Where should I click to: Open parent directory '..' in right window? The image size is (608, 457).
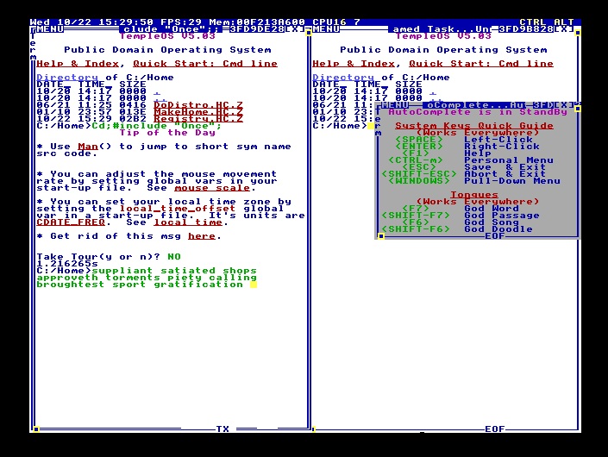(436, 99)
